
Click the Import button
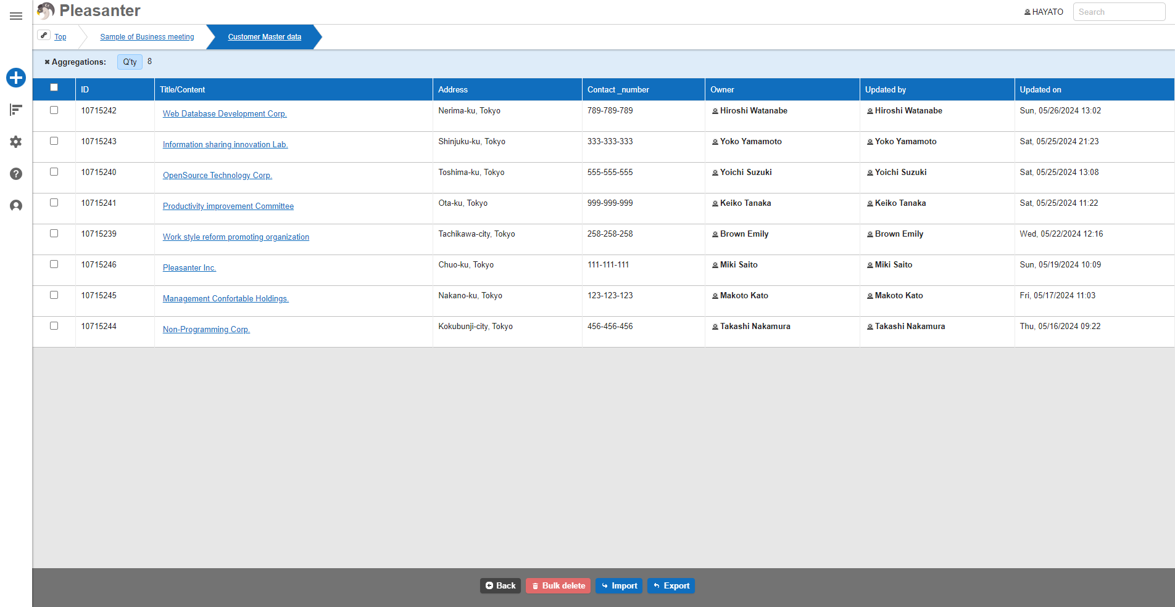[619, 586]
